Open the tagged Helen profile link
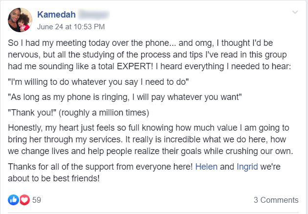308x214 pixels. pos(206,167)
